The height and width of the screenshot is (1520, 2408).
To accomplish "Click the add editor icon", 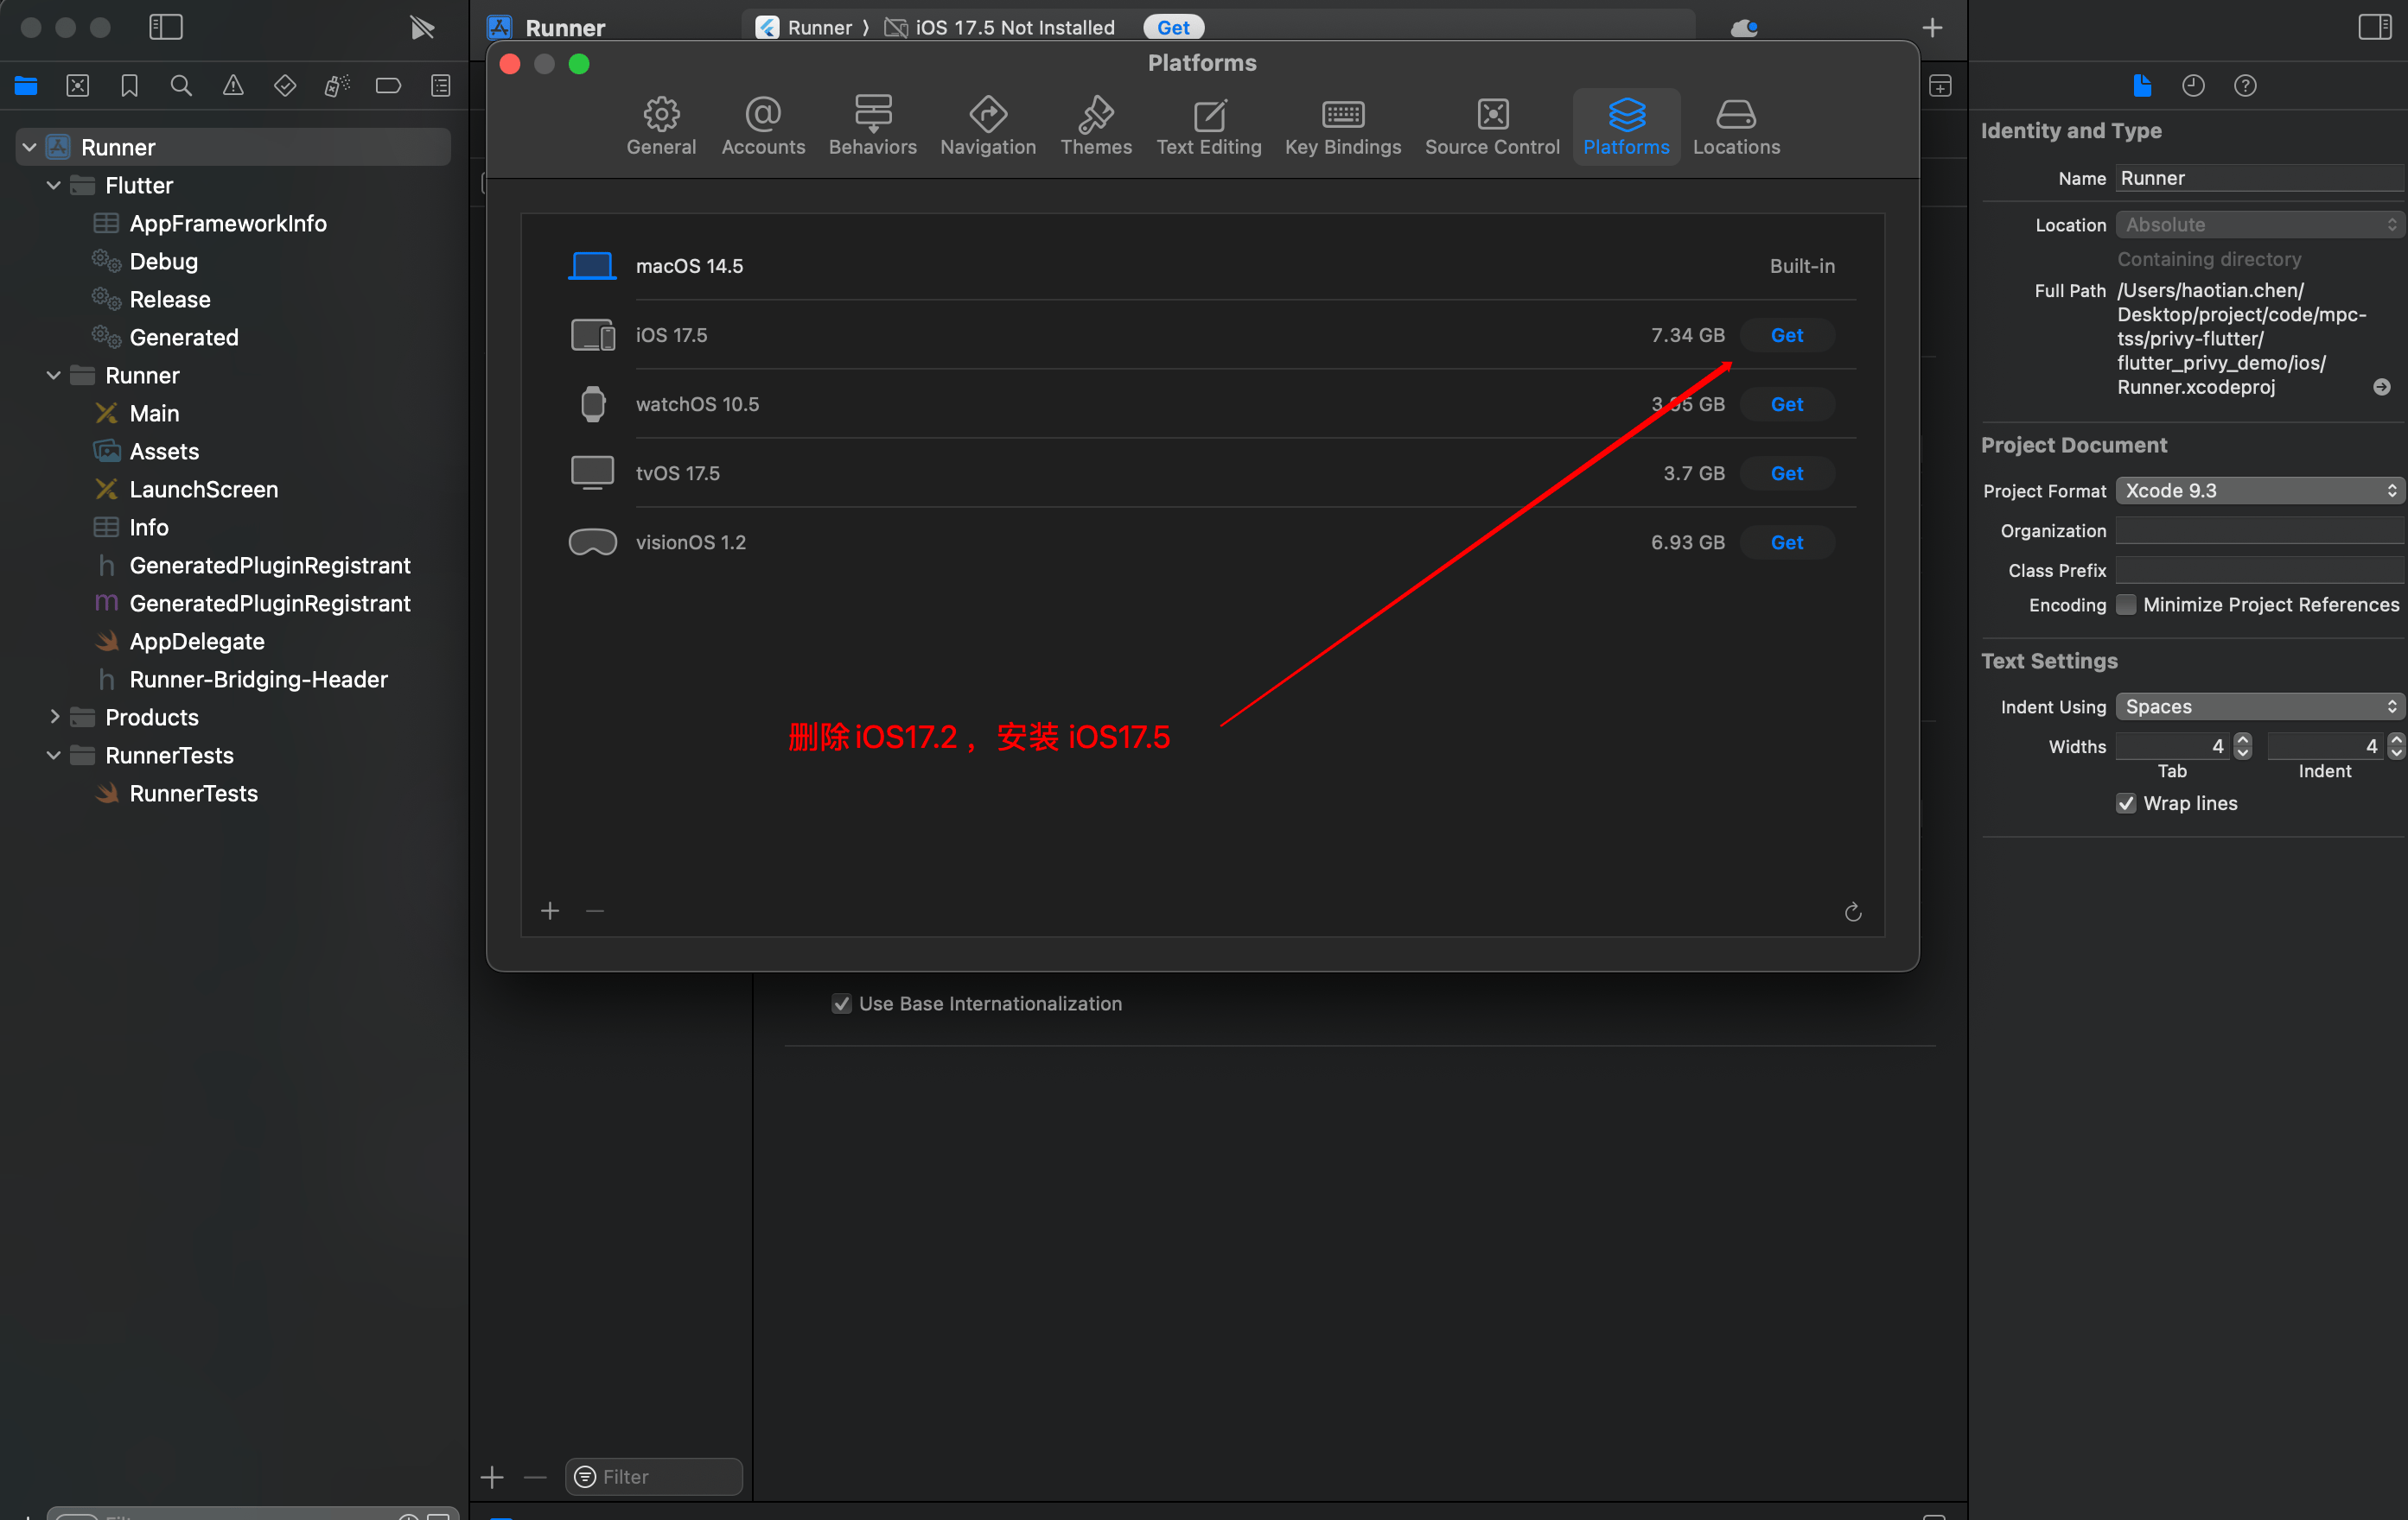I will click(x=1940, y=86).
